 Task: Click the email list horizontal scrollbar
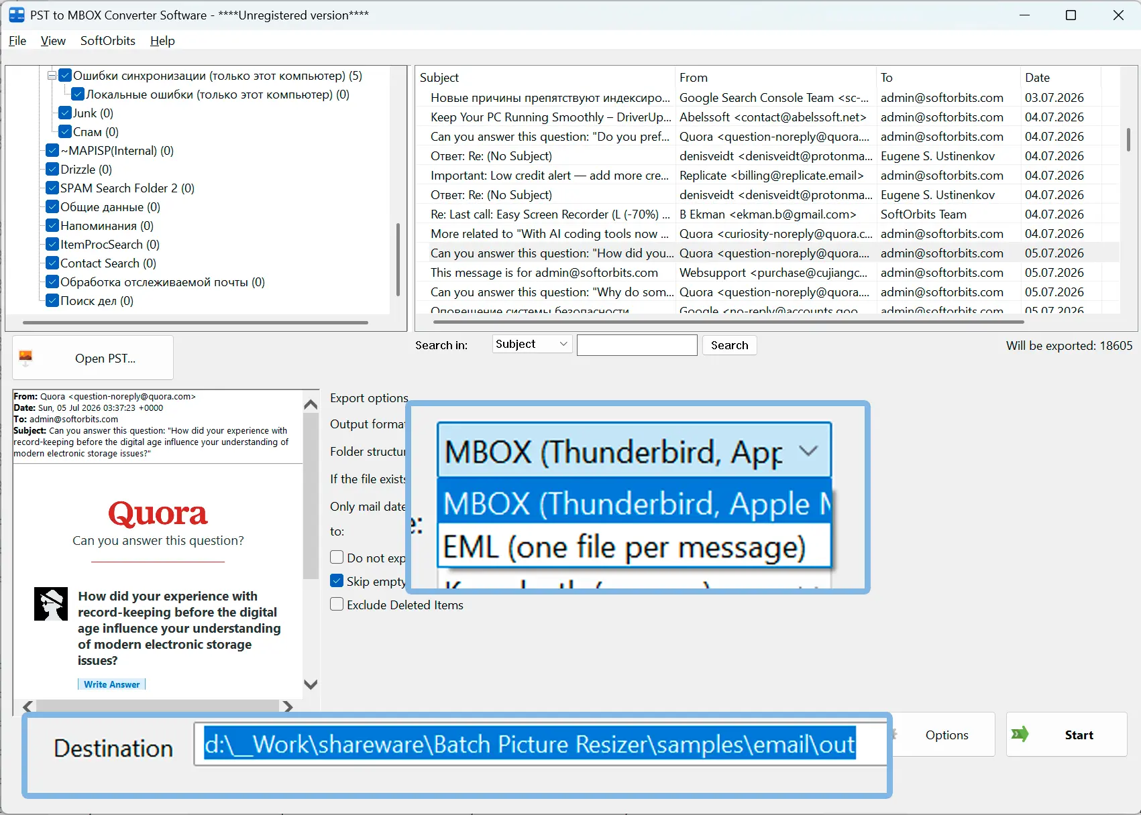(728, 322)
